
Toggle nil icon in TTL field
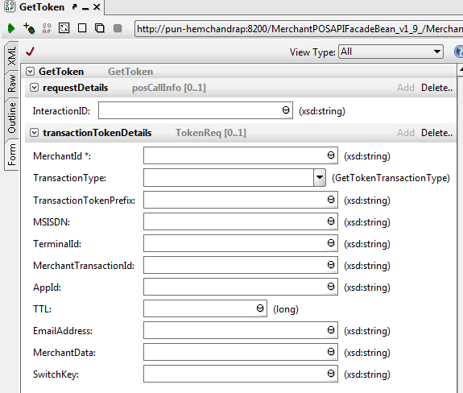pyautogui.click(x=260, y=308)
